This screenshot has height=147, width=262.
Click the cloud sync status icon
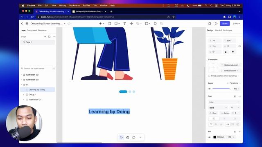pos(69,24)
